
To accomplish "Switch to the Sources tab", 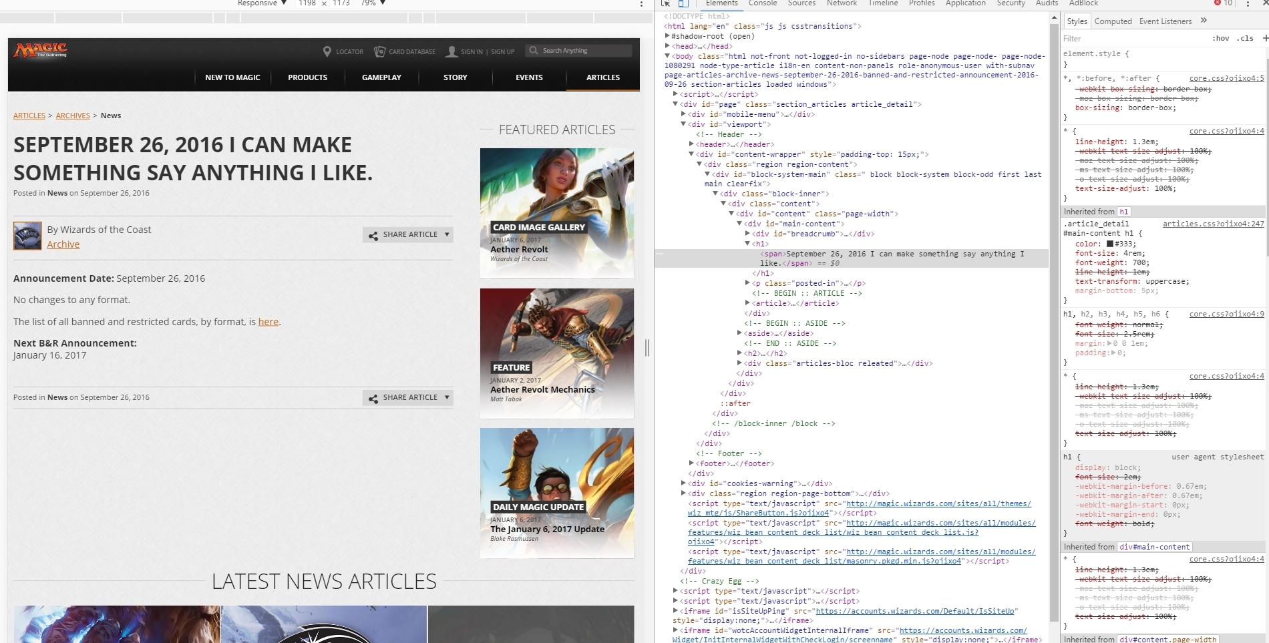I will pos(801,3).
